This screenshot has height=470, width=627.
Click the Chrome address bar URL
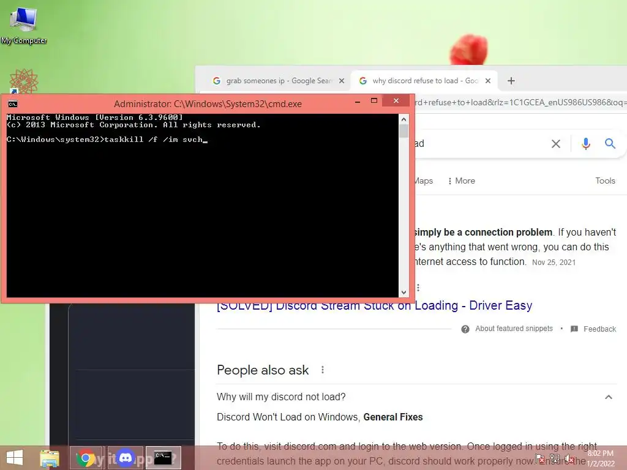pos(520,103)
